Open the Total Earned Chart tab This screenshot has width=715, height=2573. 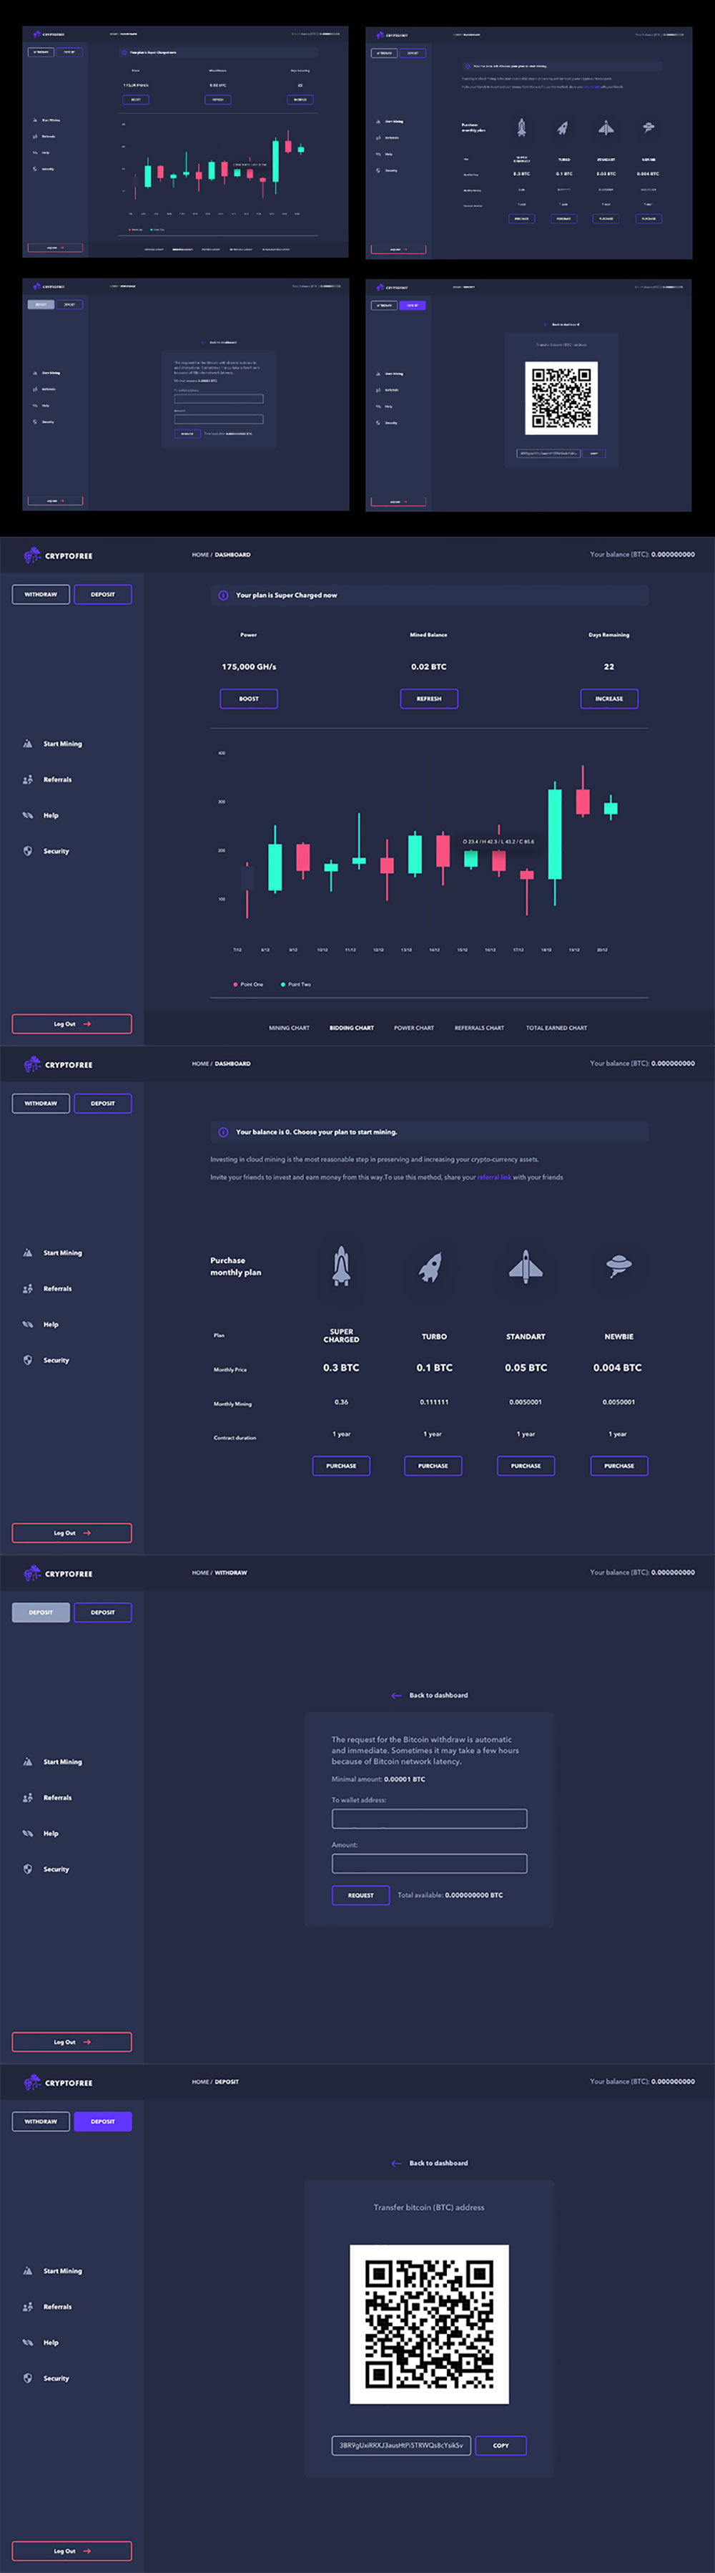(x=556, y=1028)
